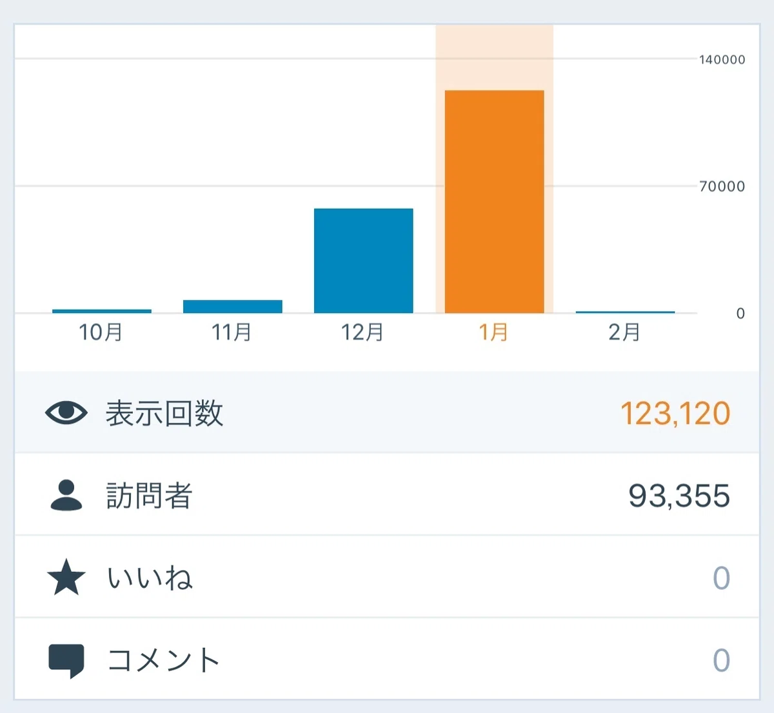Click the star icon beside いいね

[x=66, y=577]
